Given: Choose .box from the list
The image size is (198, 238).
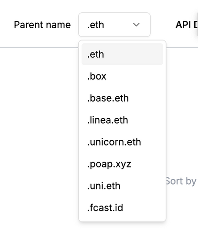Looking at the screenshot, I should (x=122, y=76).
